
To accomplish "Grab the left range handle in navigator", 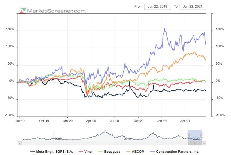I will (x=188, y=135).
